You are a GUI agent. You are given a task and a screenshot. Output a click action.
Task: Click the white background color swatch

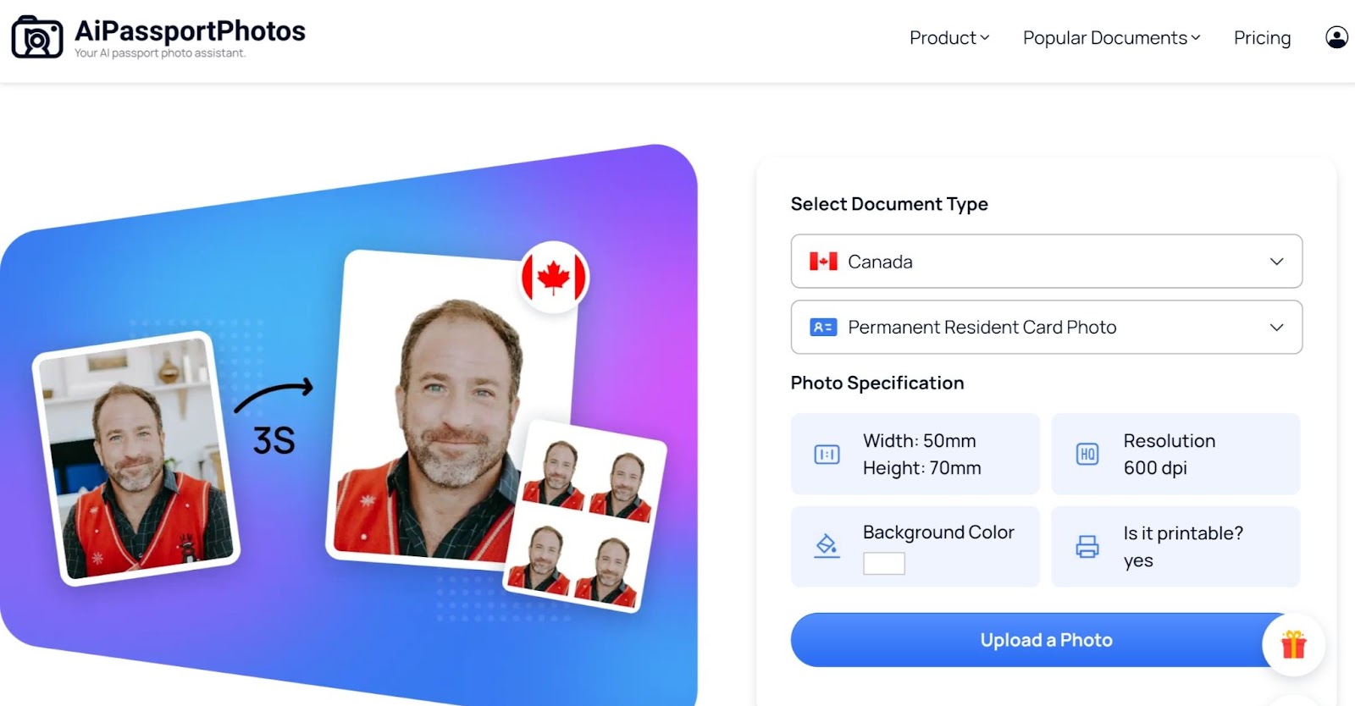tap(884, 563)
